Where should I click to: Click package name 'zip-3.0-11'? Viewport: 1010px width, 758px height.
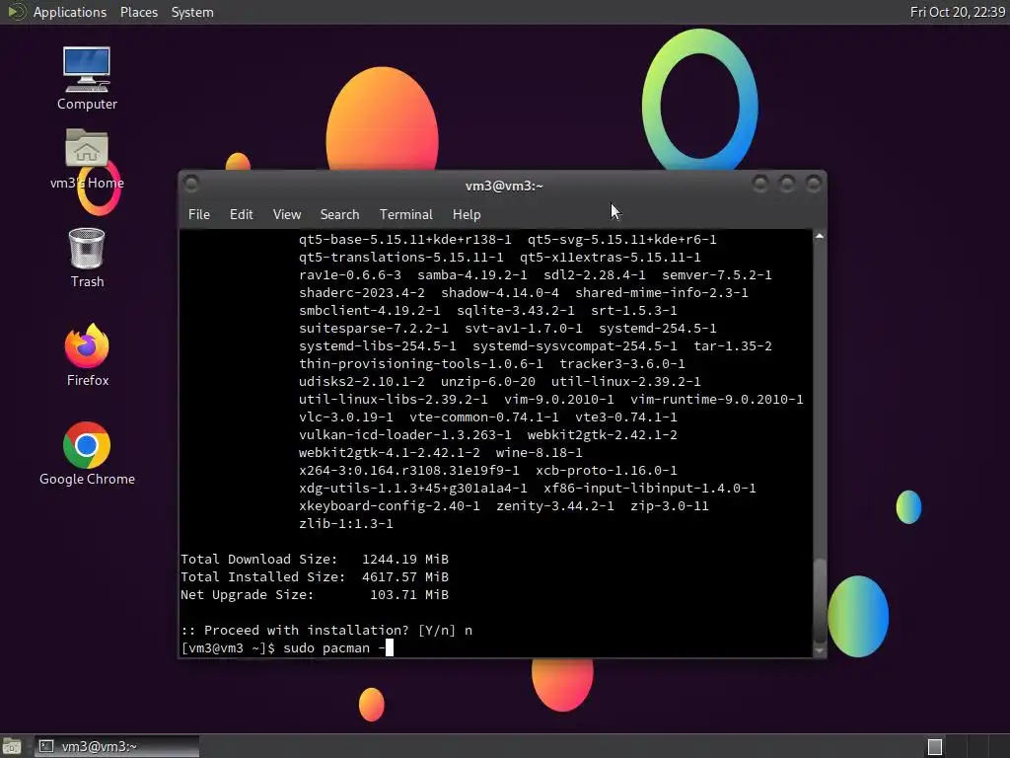pos(670,506)
